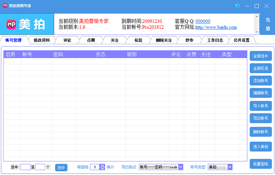Click the 类型 column header
This screenshot has height=175, width=275.
click(x=227, y=54)
